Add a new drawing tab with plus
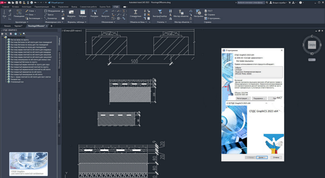 pos(51,26)
